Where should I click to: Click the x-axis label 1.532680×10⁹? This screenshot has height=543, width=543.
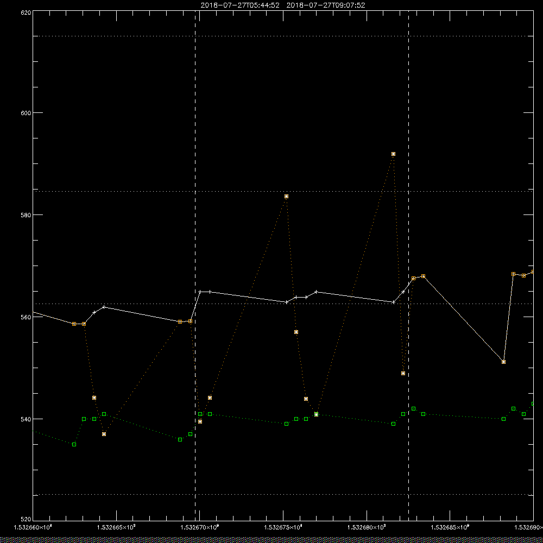tap(367, 527)
